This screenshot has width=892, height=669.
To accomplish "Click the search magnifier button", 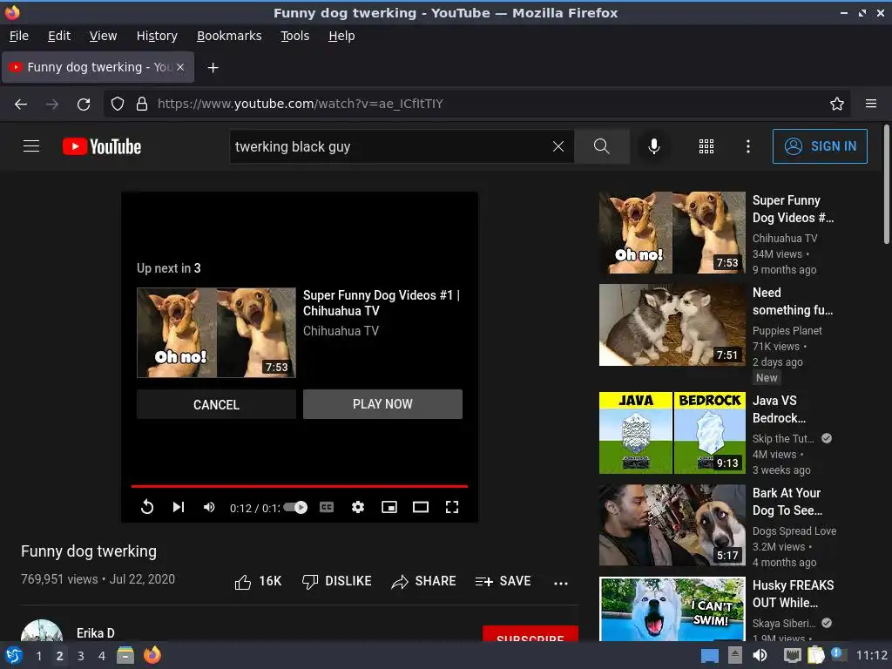I will click(x=601, y=146).
